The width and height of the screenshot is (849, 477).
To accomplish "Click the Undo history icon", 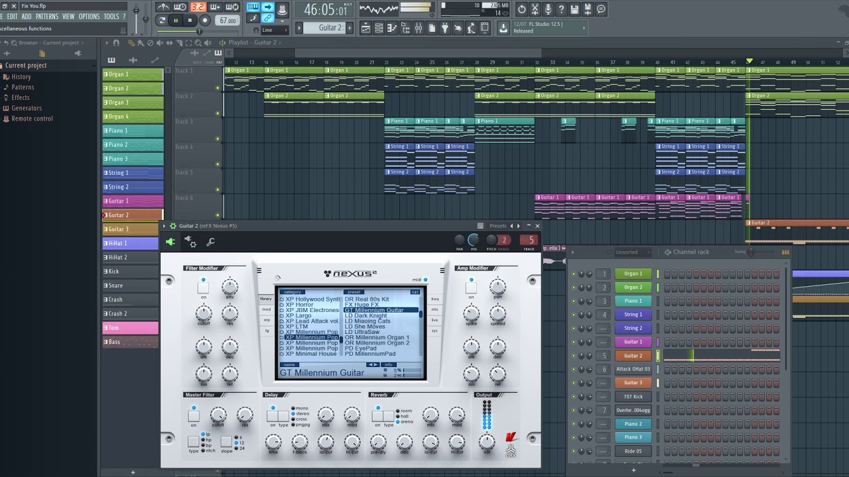I will click(521, 9).
